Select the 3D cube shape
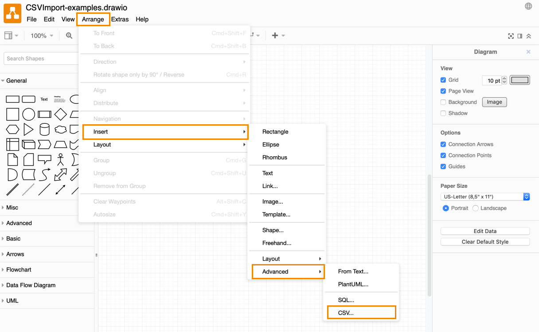Image resolution: width=539 pixels, height=332 pixels. [29, 145]
